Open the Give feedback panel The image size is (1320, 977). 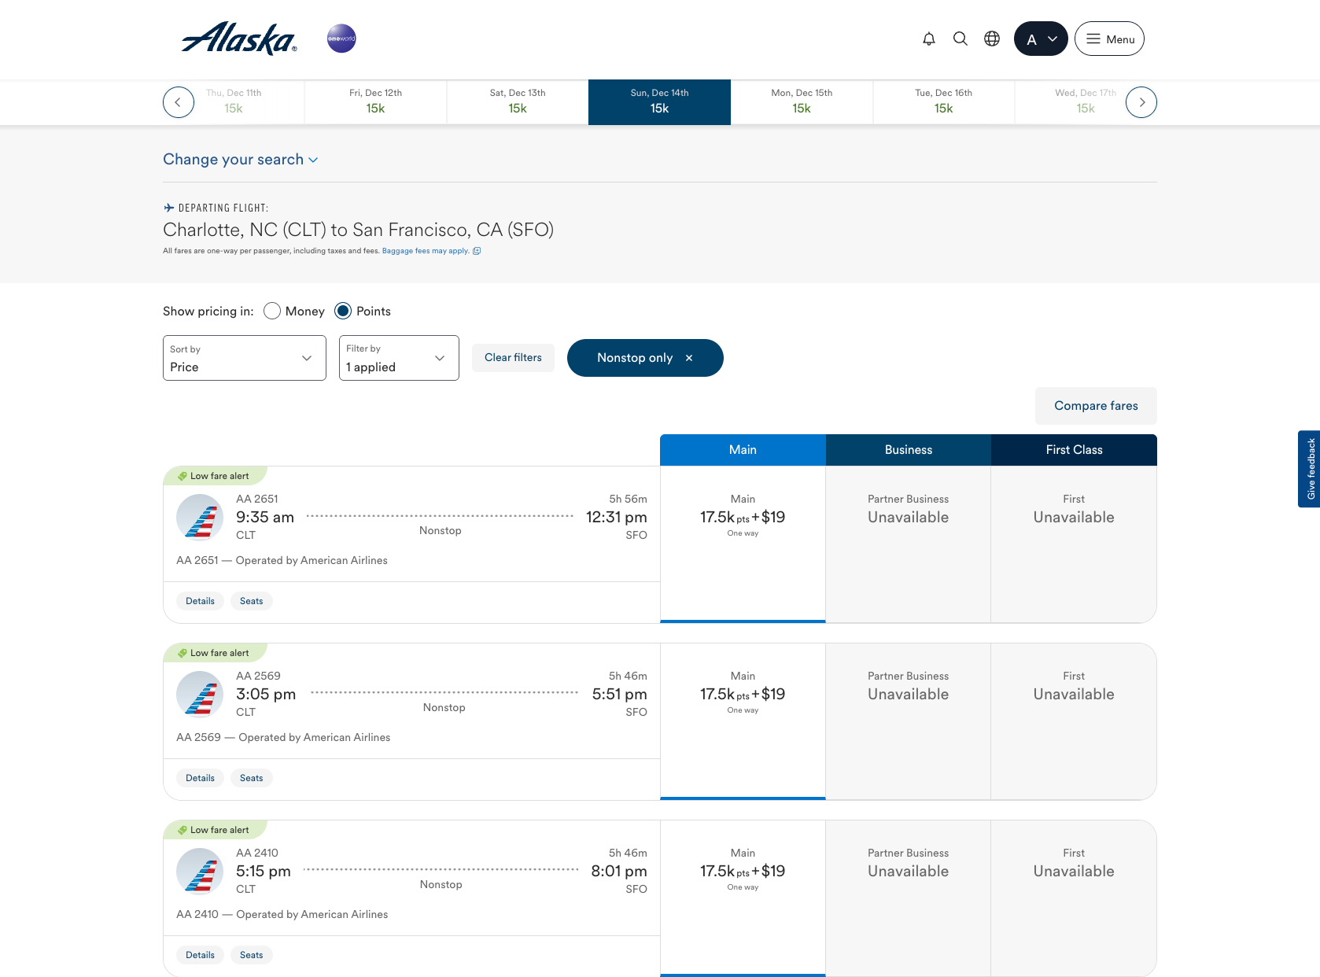pos(1309,469)
